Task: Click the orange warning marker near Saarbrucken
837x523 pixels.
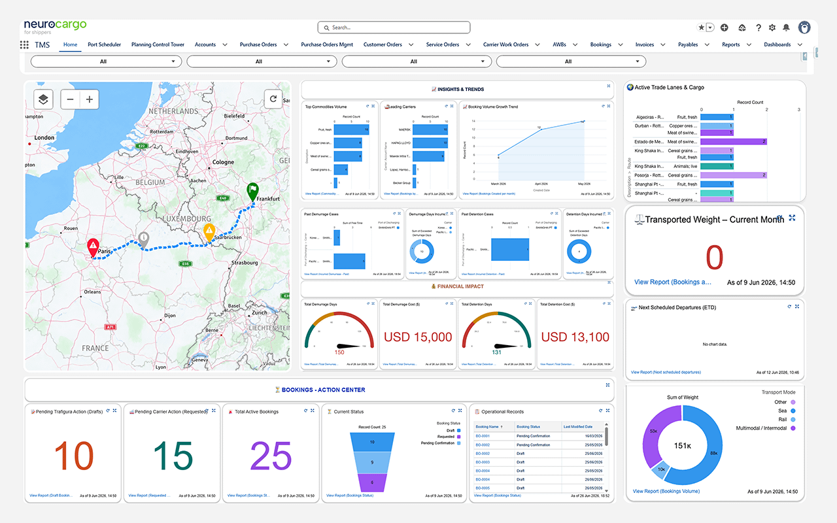Action: (209, 232)
